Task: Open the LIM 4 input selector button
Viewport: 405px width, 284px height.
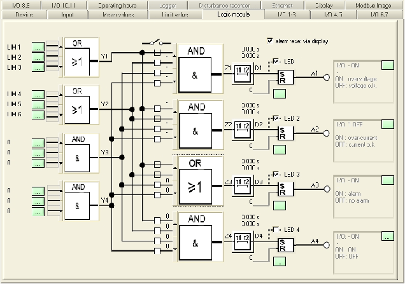Action: tap(38, 95)
